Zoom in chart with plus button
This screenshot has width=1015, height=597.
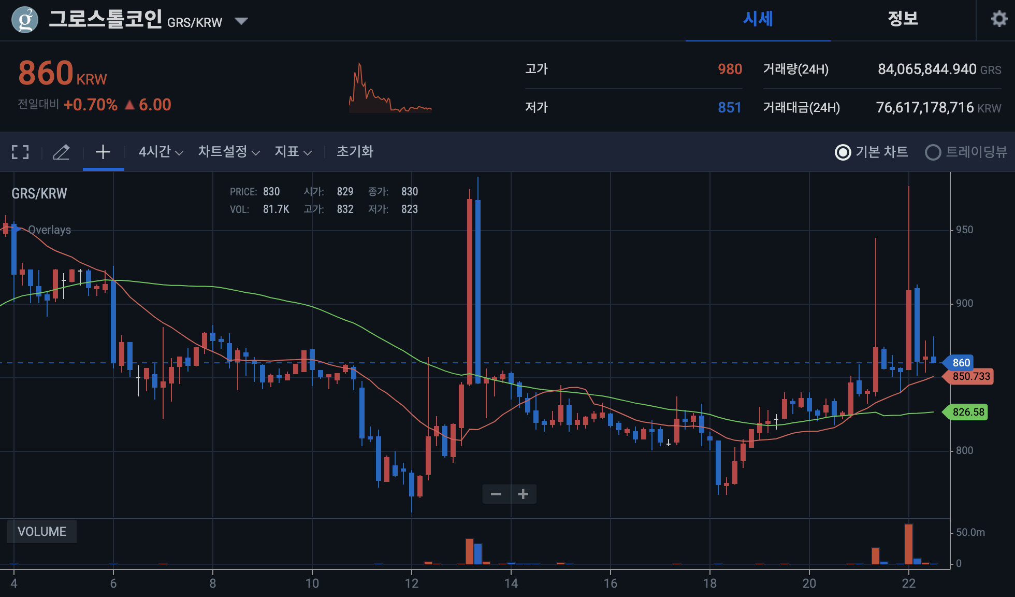tap(523, 494)
